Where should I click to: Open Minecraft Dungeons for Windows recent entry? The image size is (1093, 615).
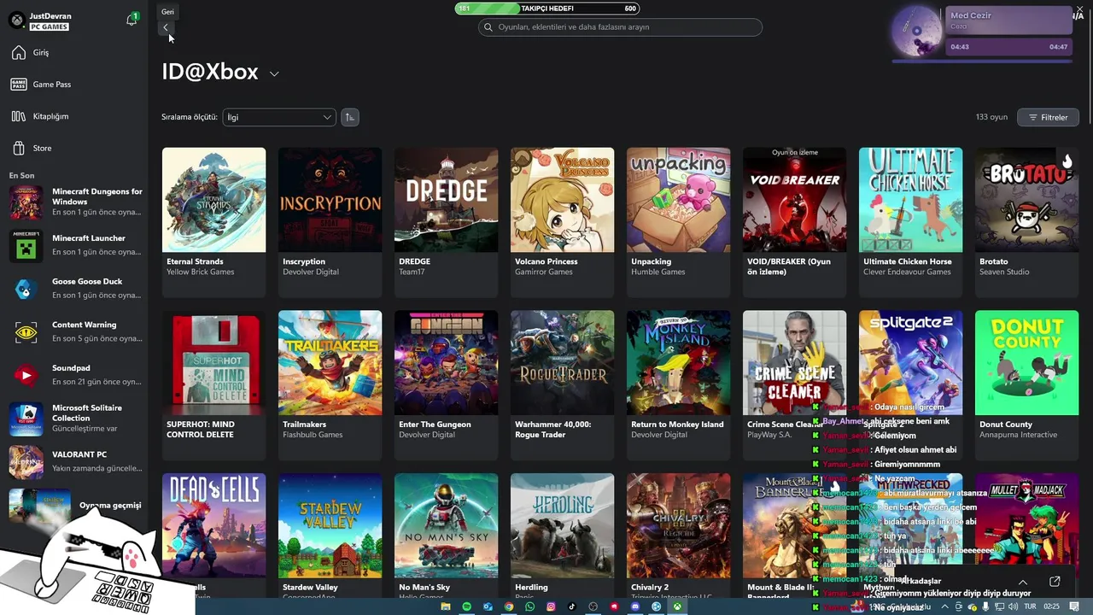click(74, 202)
